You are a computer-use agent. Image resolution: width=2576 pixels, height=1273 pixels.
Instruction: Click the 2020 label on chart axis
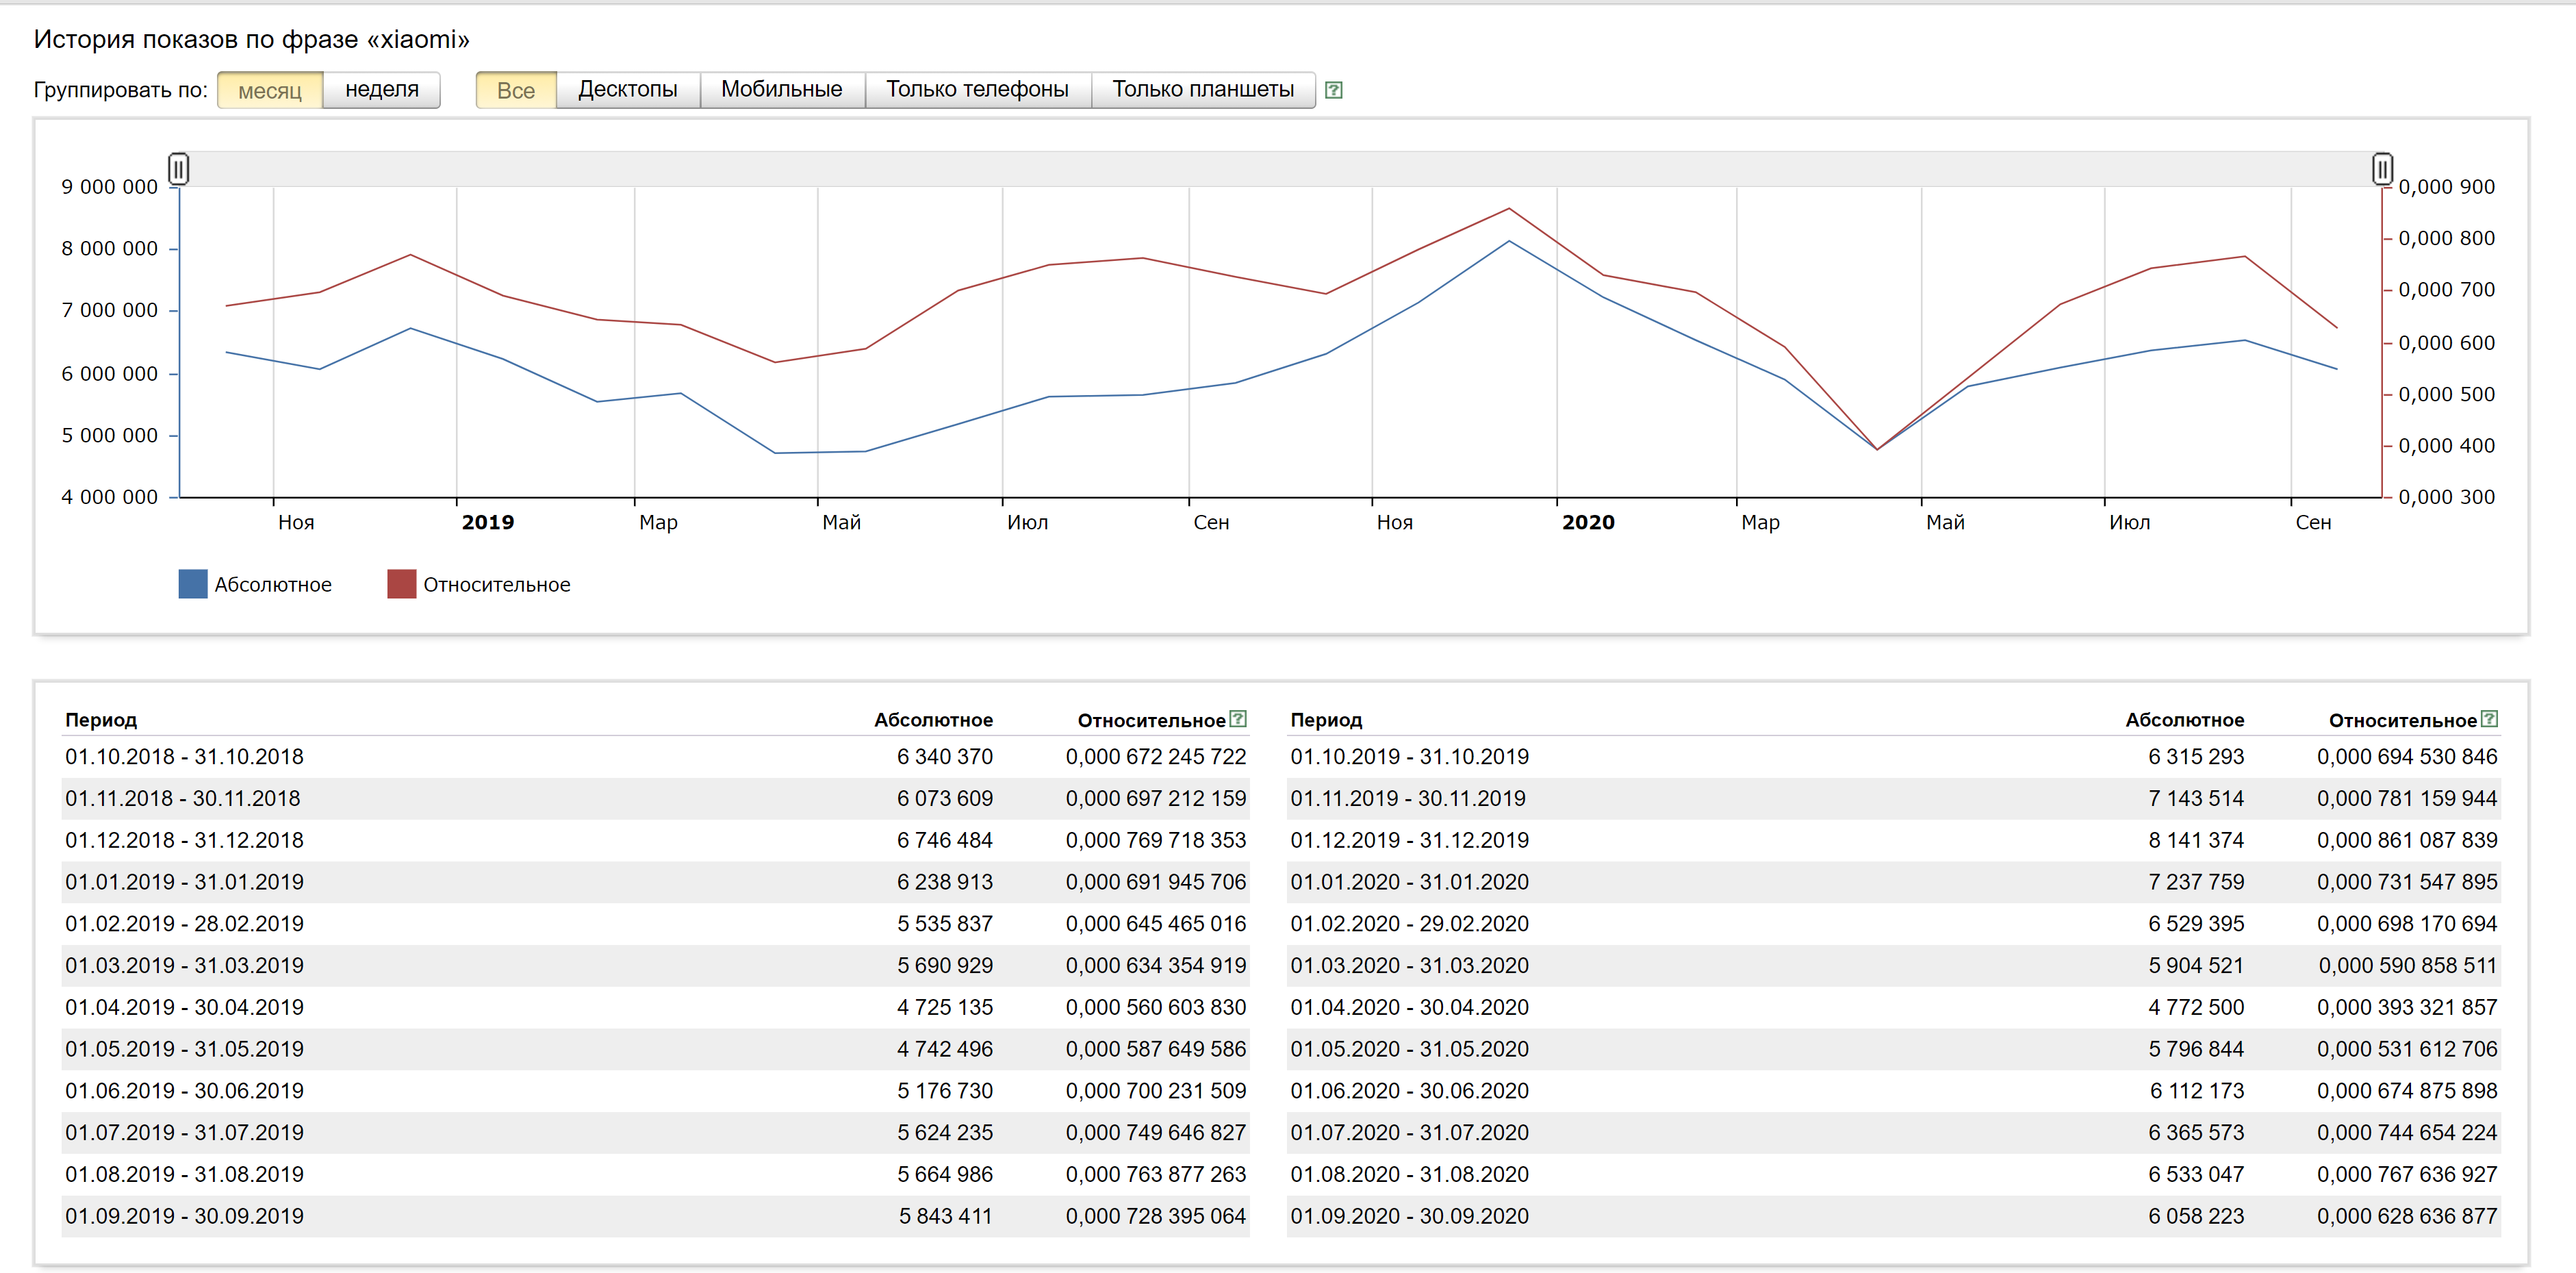[1588, 522]
